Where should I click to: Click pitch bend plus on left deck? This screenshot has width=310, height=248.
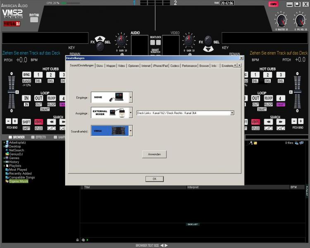[15, 121]
